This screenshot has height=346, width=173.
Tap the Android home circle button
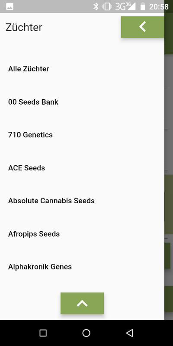86,333
